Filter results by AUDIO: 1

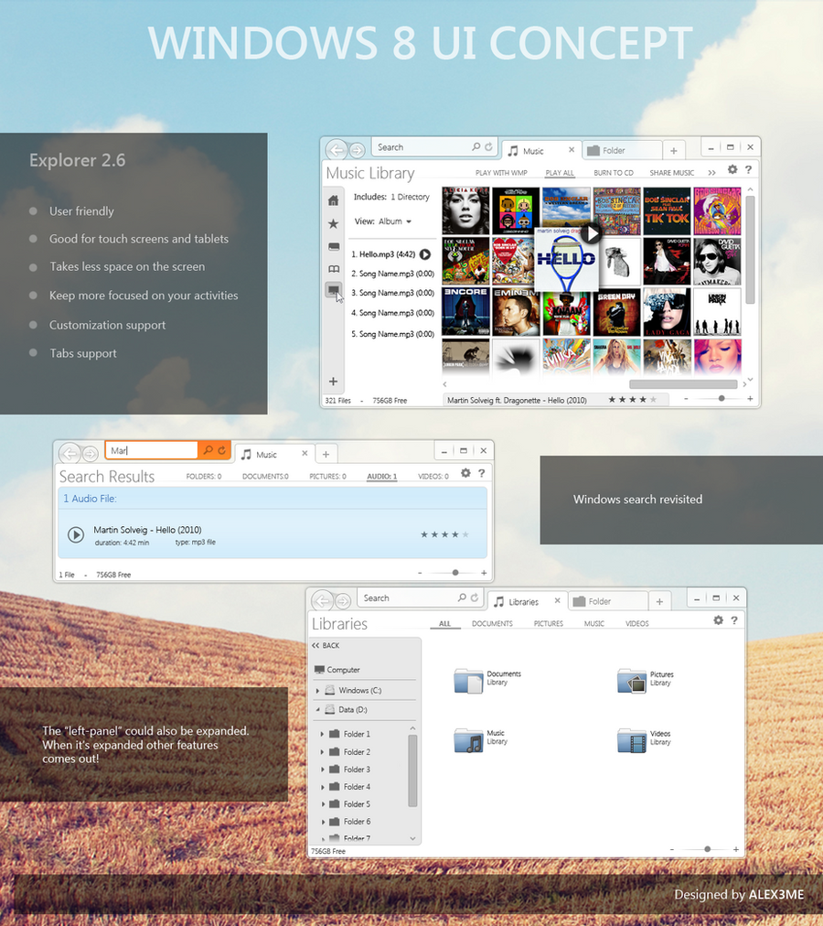click(382, 476)
